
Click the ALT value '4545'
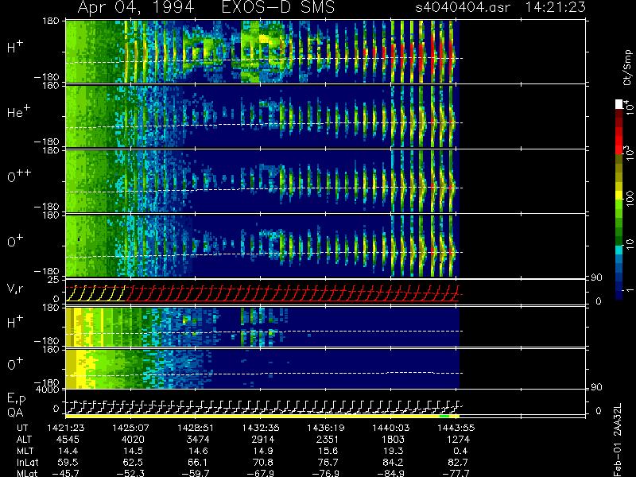68,440
